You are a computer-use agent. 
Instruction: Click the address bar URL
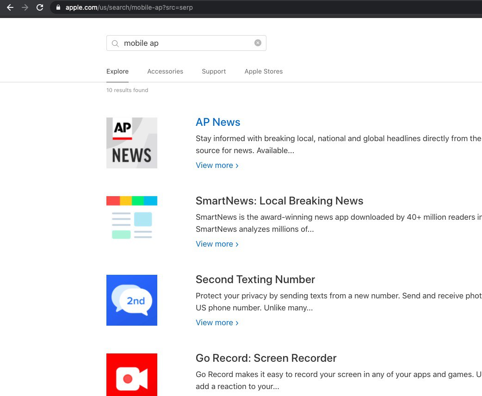click(x=129, y=7)
